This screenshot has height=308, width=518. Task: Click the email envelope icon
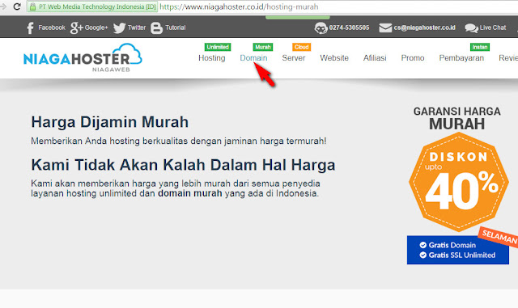tap(385, 27)
